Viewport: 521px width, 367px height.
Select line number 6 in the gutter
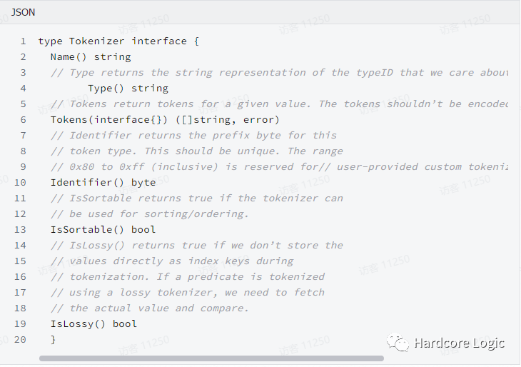pos(23,120)
